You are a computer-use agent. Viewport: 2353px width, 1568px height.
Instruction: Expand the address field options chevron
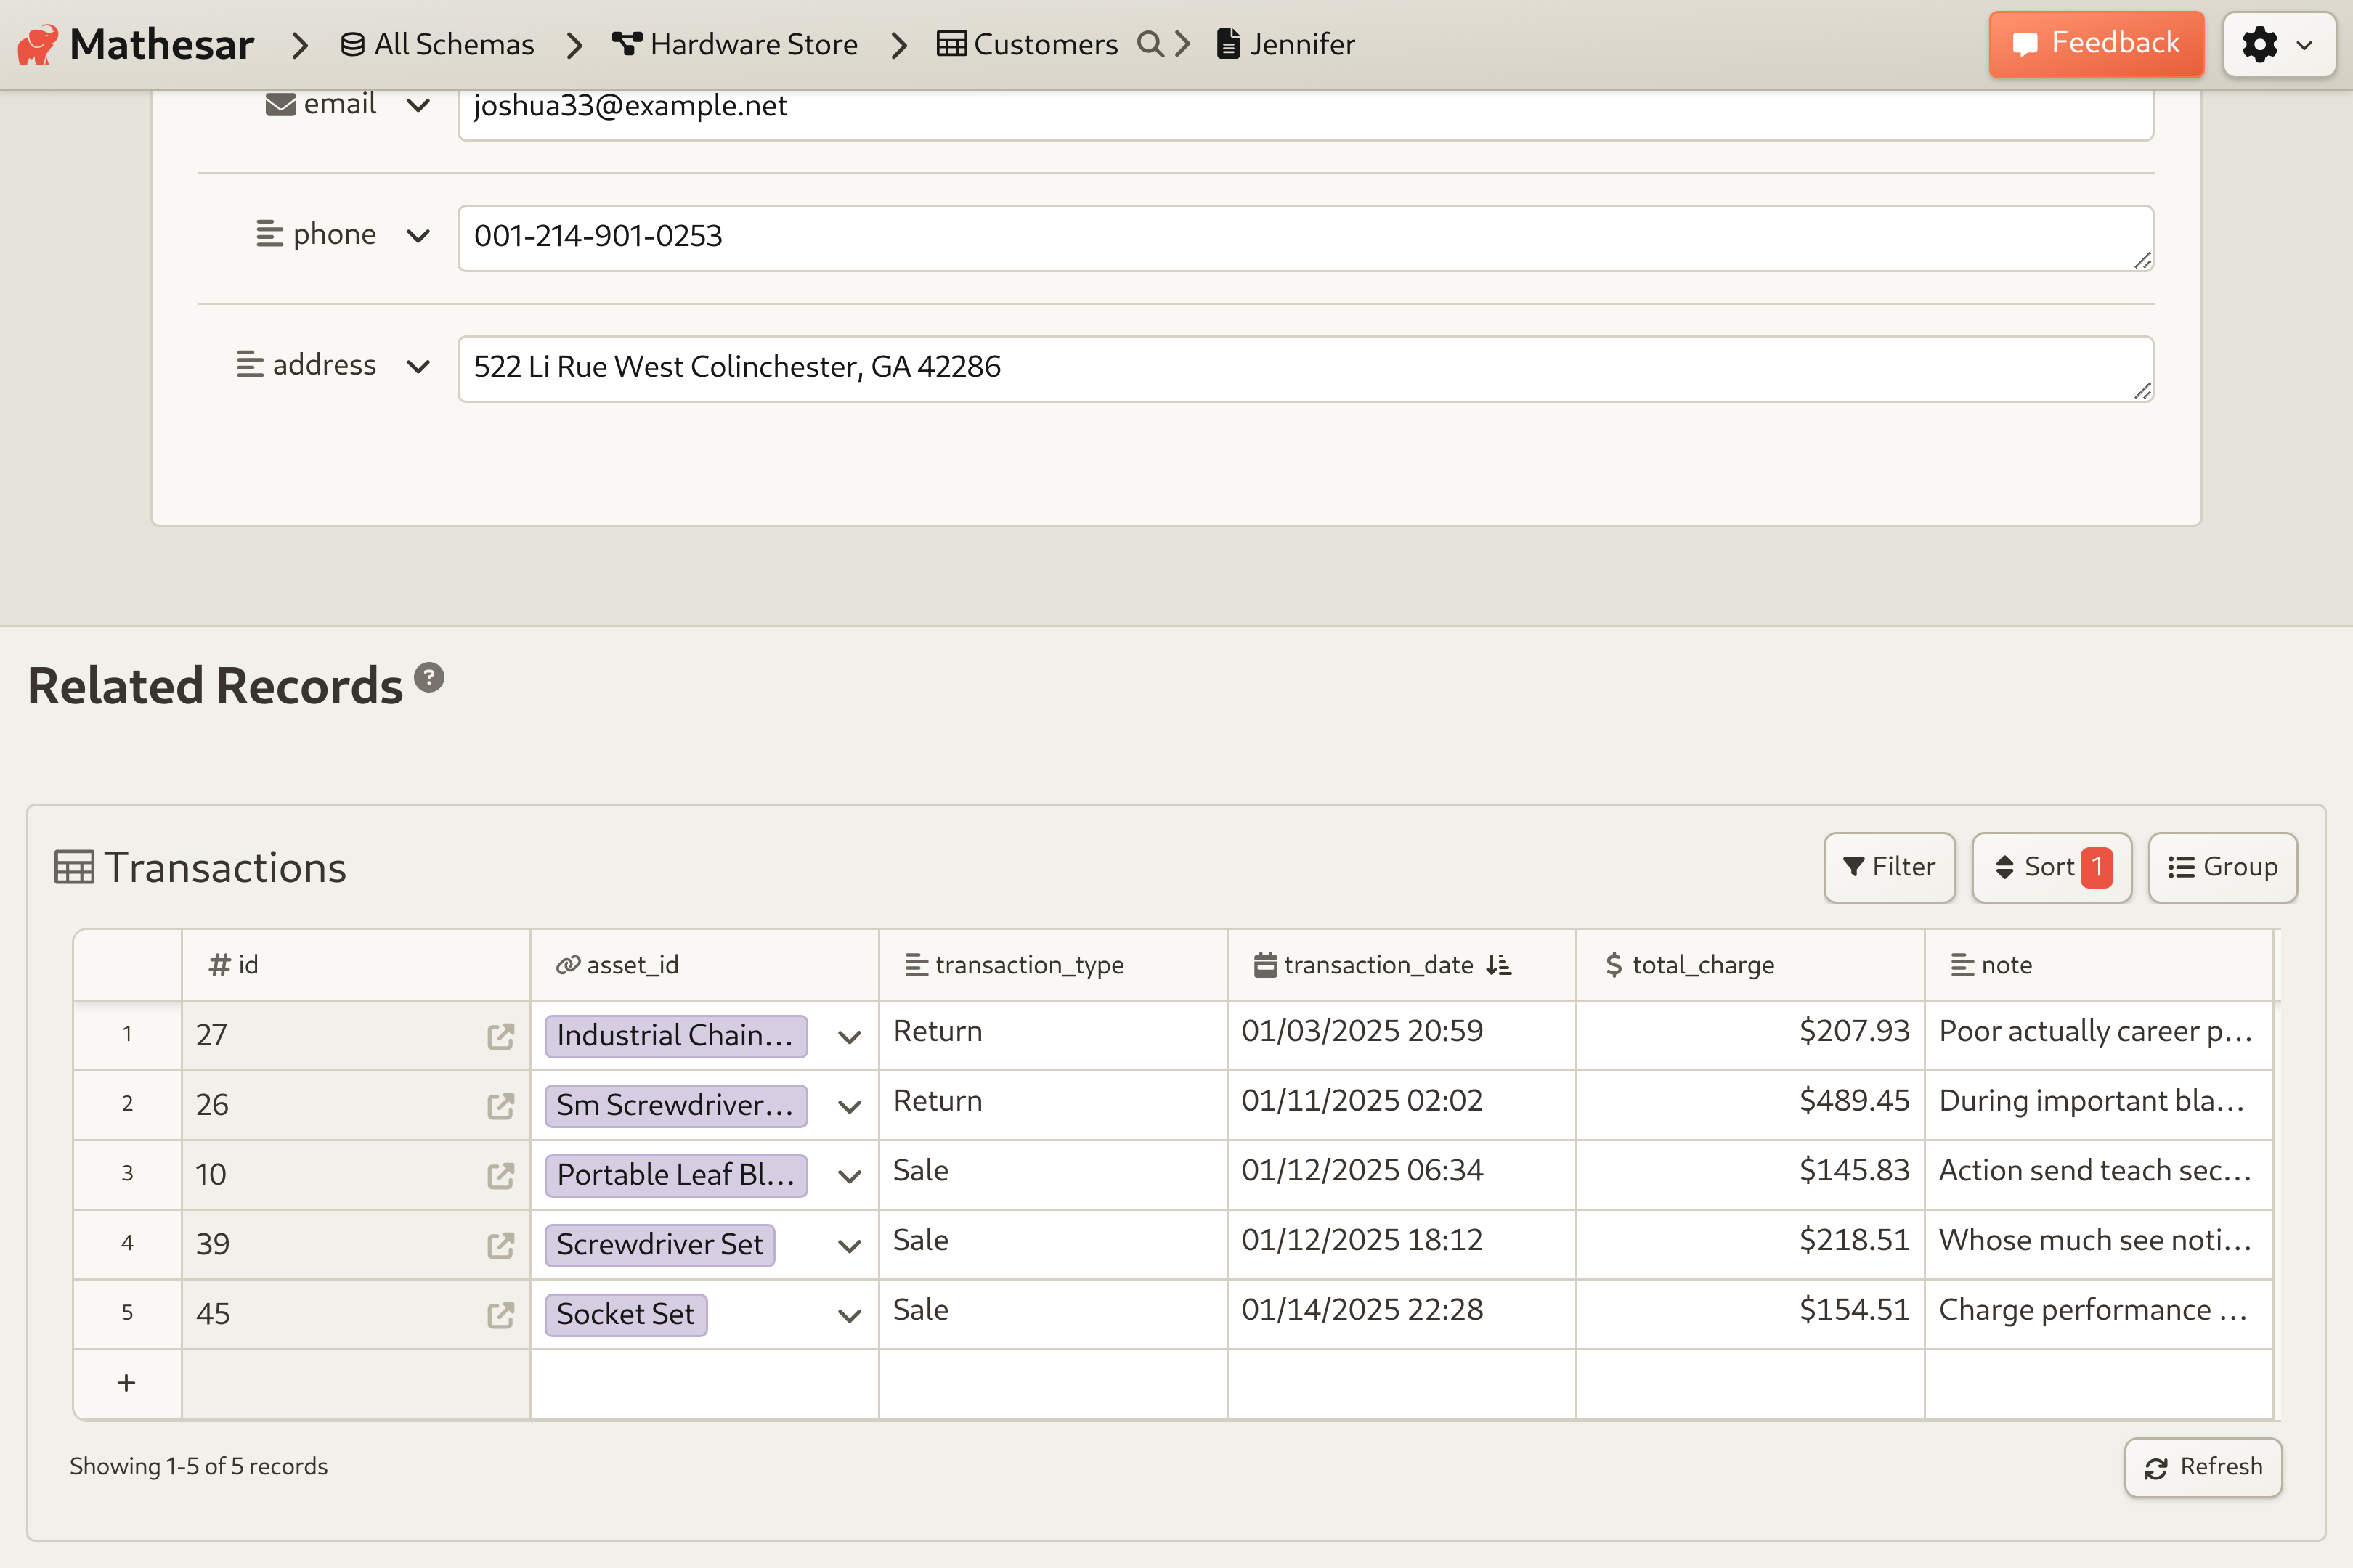(418, 367)
